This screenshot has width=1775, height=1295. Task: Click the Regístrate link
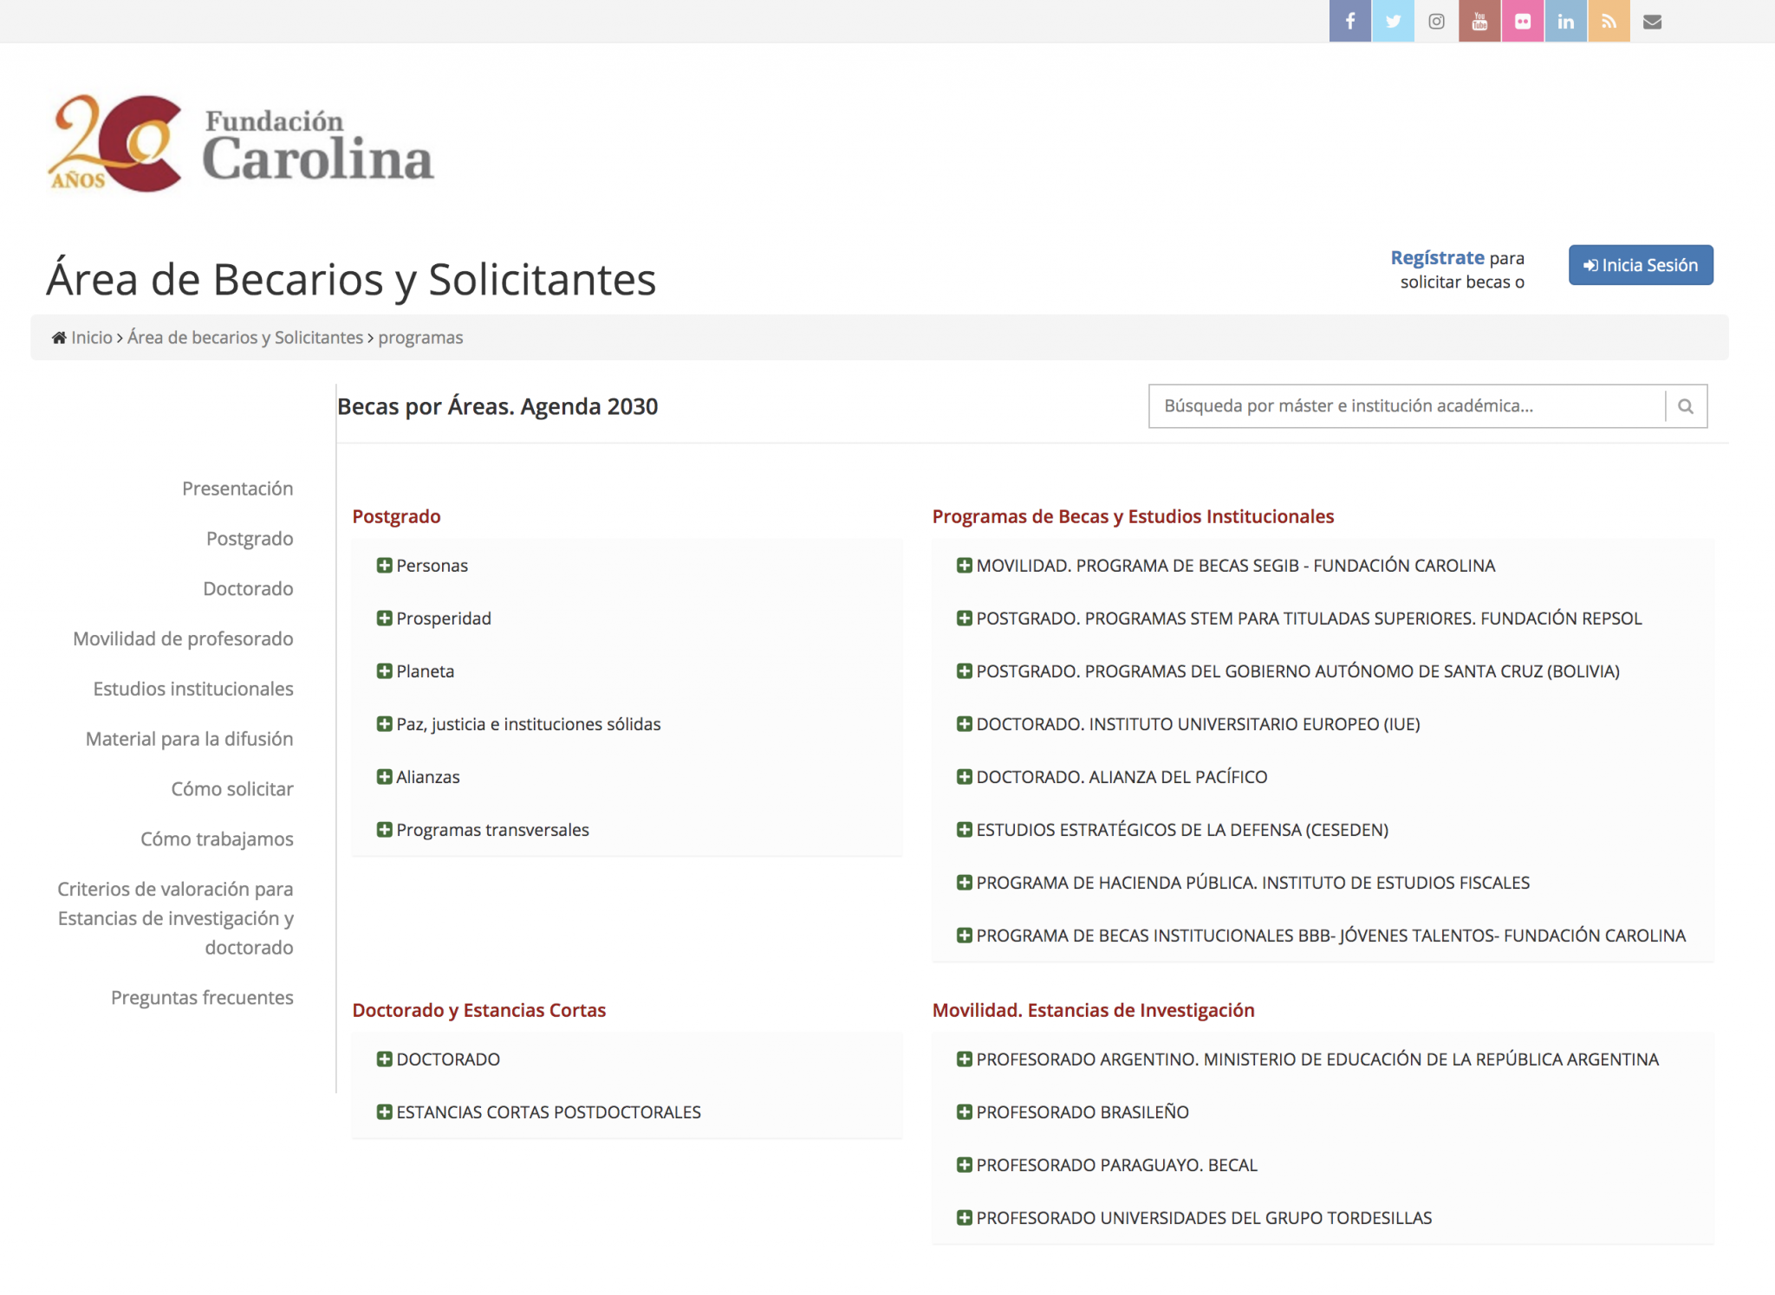(1437, 257)
